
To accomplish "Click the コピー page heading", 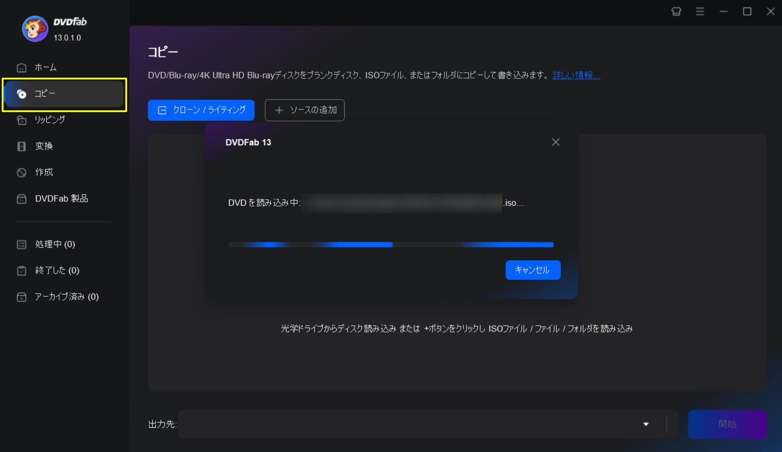I will (x=163, y=52).
